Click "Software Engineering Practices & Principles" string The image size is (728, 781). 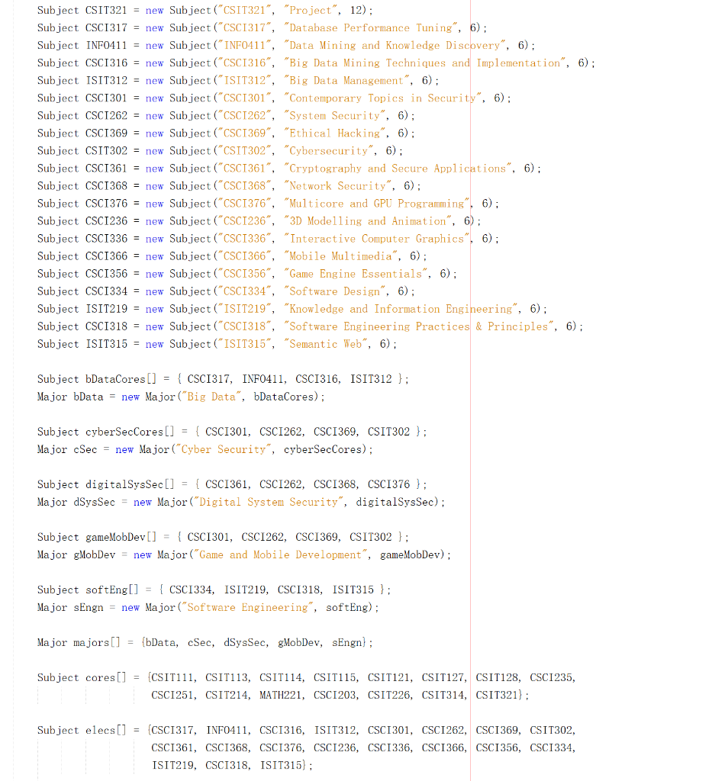[x=420, y=326]
